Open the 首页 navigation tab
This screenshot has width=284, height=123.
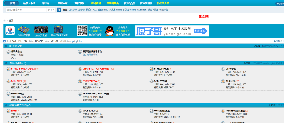point(12,3)
